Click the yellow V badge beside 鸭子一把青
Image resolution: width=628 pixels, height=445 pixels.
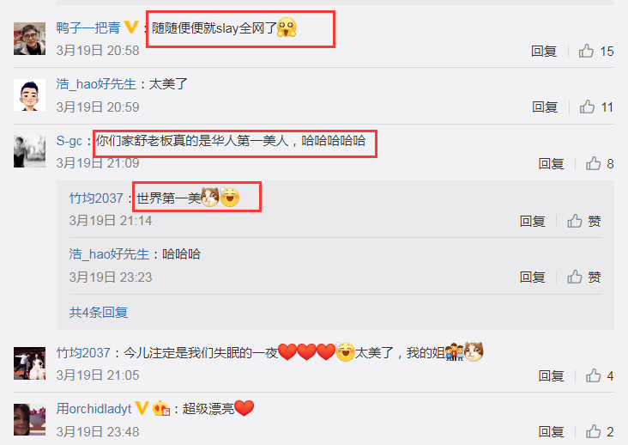click(x=131, y=27)
